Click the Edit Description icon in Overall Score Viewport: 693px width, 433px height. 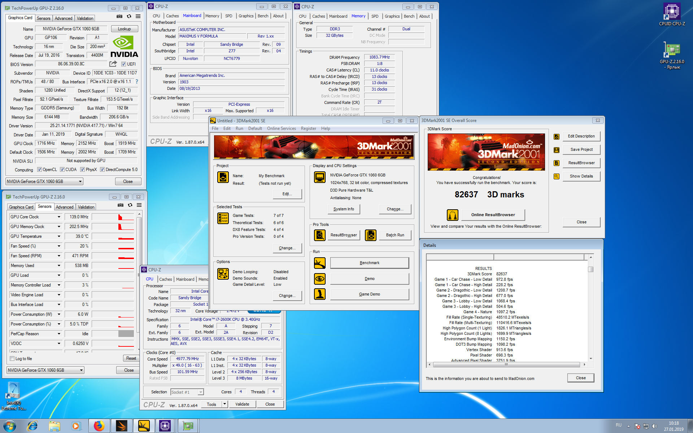pos(557,137)
